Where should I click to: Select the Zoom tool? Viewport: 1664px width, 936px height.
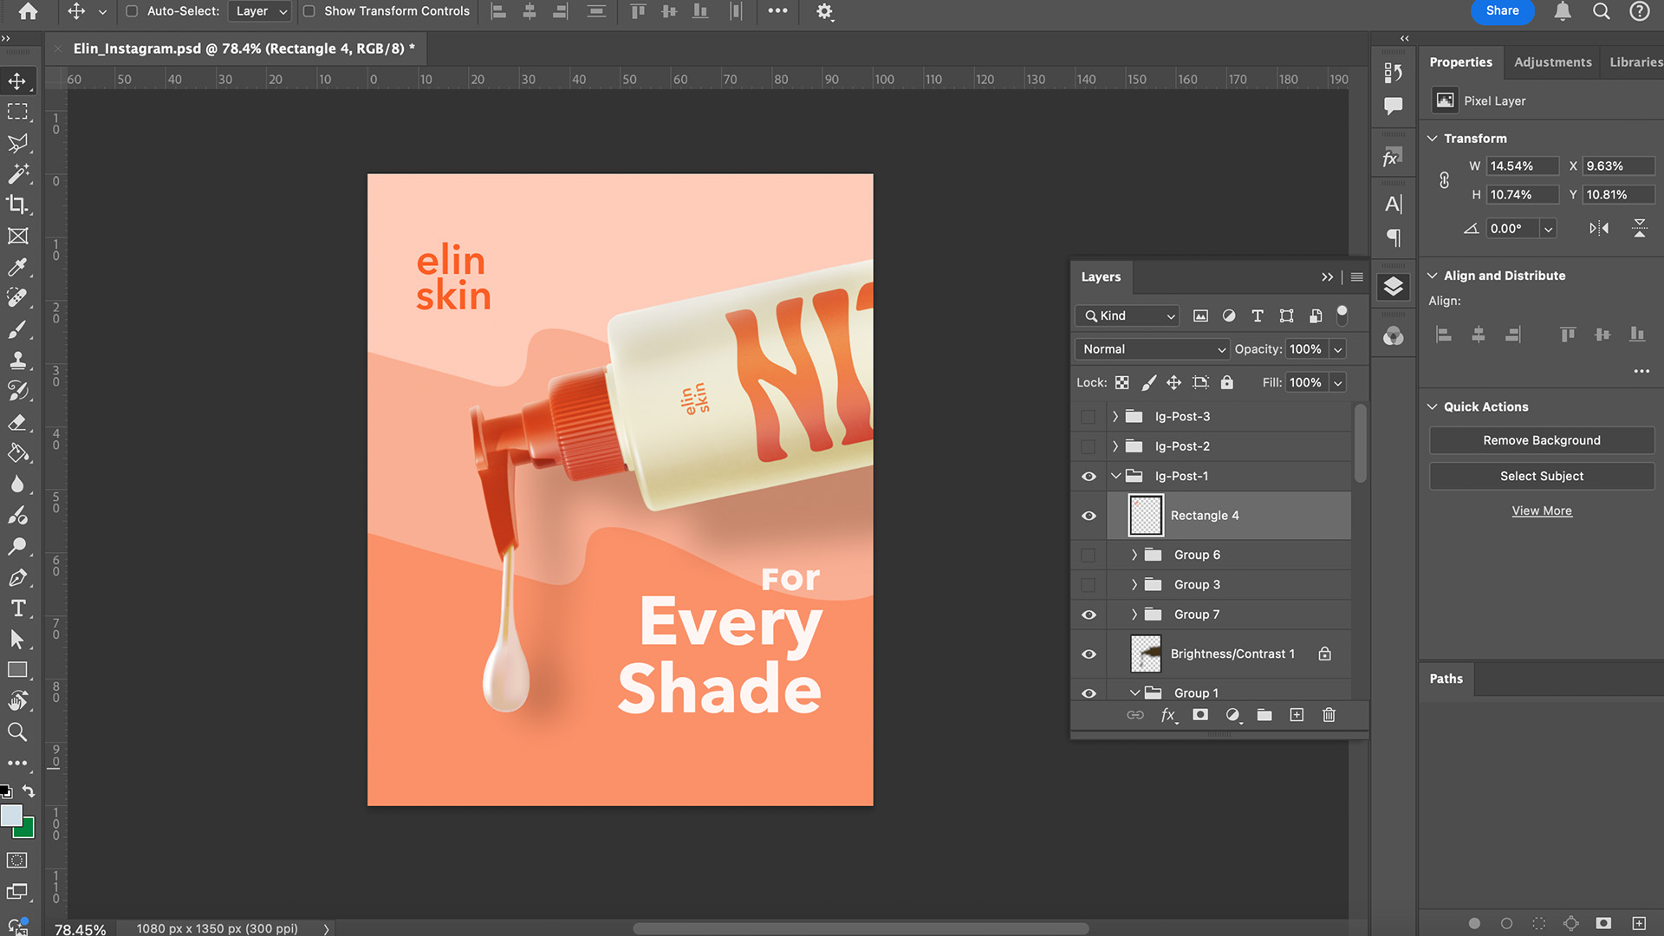coord(17,732)
